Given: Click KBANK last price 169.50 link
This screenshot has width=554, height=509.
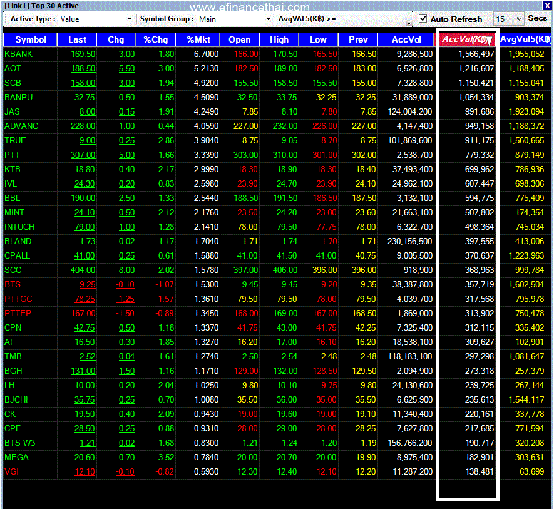Looking at the screenshot, I should pyautogui.click(x=83, y=54).
